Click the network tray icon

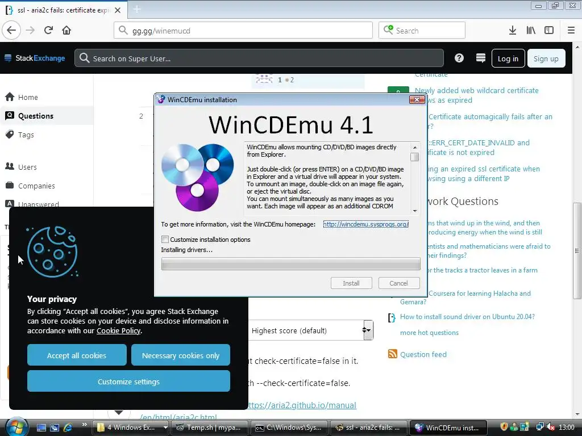pos(540,427)
